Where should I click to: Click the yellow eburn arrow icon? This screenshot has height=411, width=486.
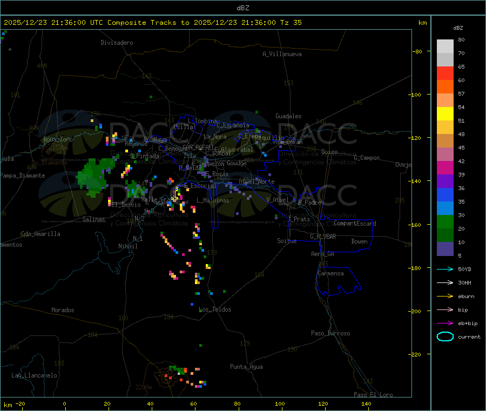[445, 296]
